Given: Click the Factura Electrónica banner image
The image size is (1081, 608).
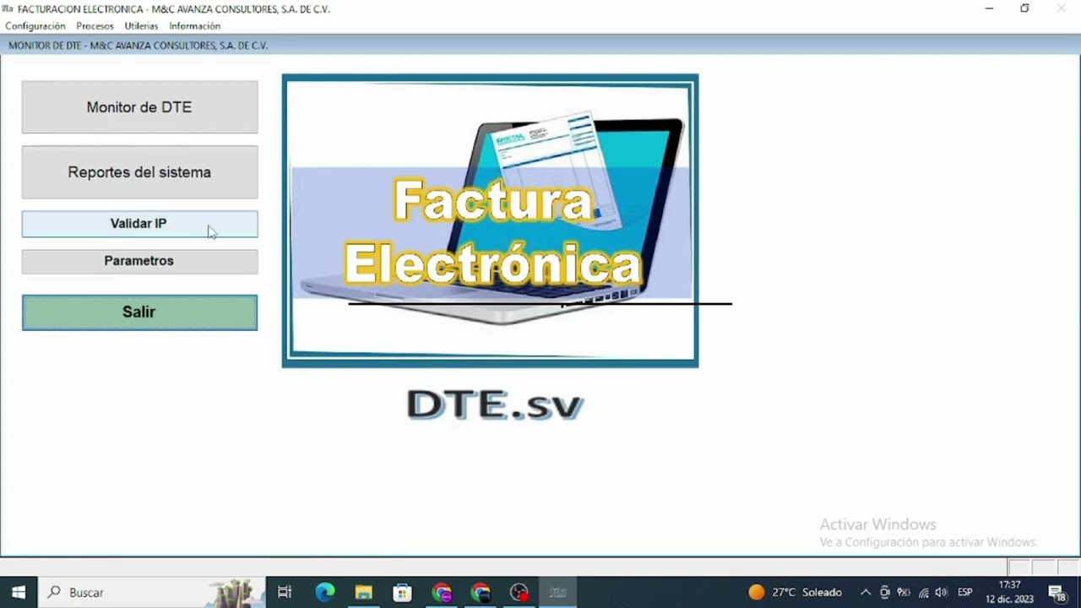Looking at the screenshot, I should pos(490,221).
